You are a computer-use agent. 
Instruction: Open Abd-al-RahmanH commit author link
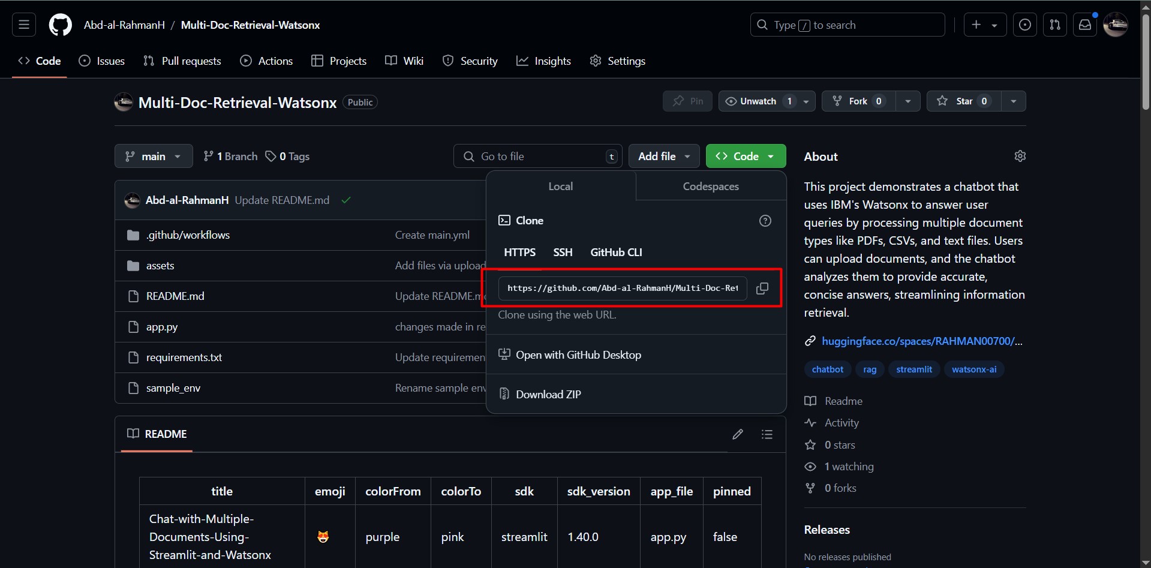(187, 200)
